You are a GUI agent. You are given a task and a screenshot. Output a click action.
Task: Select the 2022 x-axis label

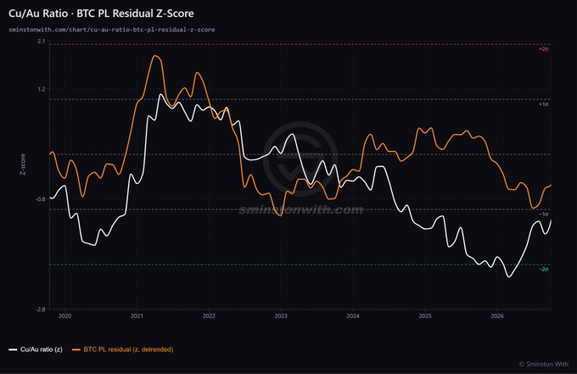[x=209, y=315]
